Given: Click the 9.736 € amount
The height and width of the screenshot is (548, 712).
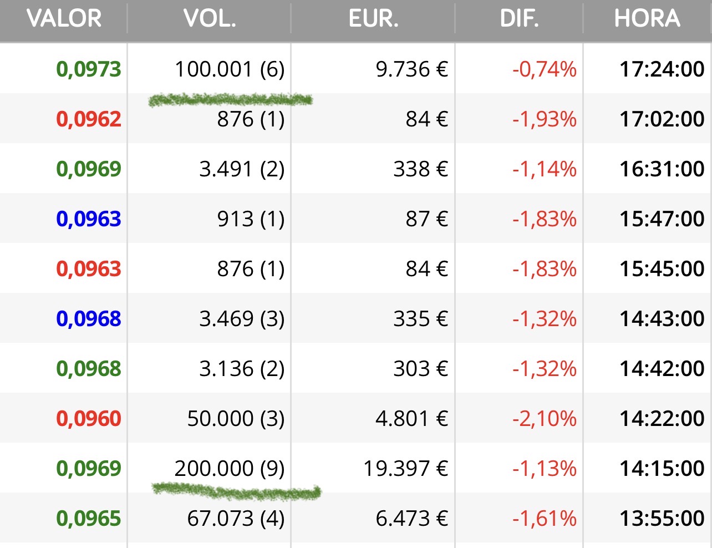Looking at the screenshot, I should point(411,69).
